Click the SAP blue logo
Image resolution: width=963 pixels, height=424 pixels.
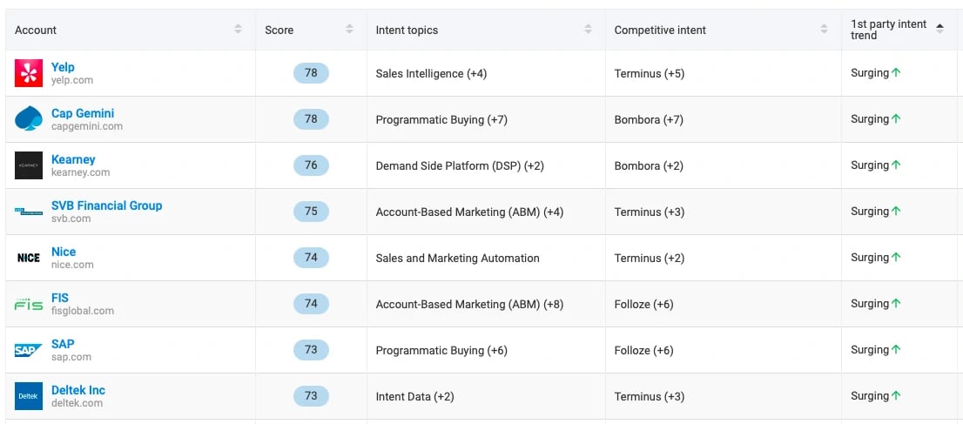(29, 350)
